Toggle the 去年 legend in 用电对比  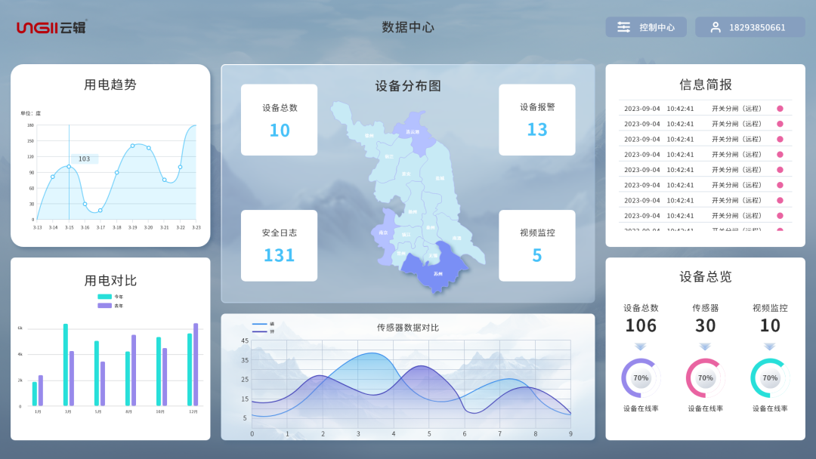click(x=112, y=306)
